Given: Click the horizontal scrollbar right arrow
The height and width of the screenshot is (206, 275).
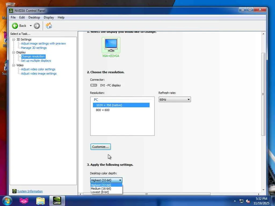Looking at the screenshot, I should [x=259, y=194].
